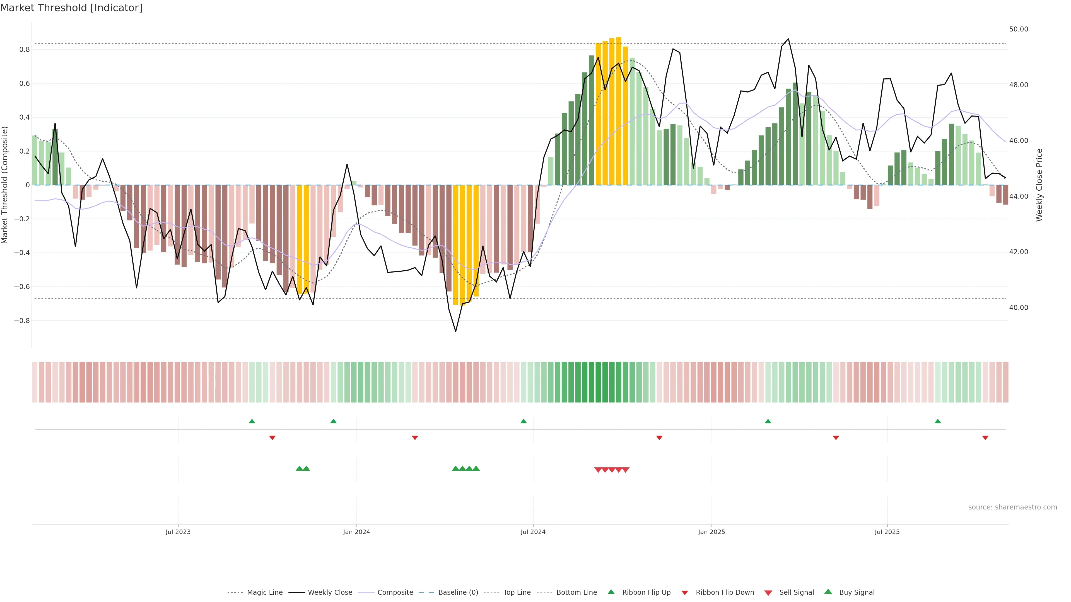This screenshot has height=602, width=1071.
Task: Click the Sell Signal legend triangle icon
Action: 768,593
